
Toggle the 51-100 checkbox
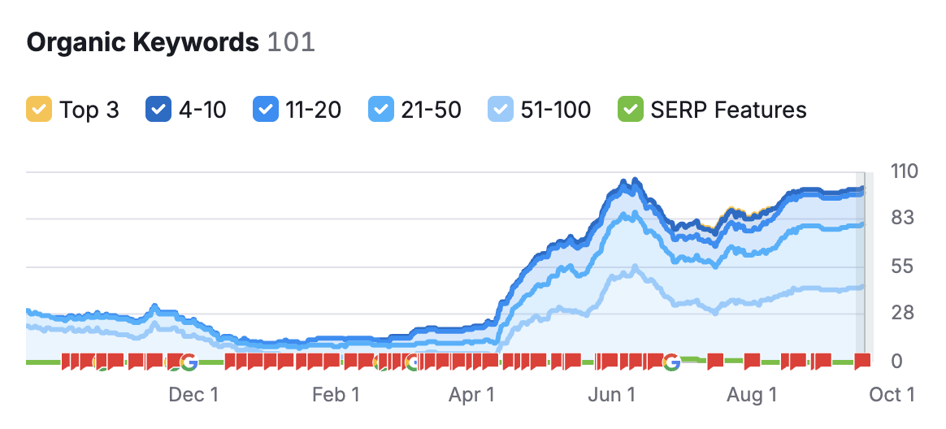tap(499, 109)
